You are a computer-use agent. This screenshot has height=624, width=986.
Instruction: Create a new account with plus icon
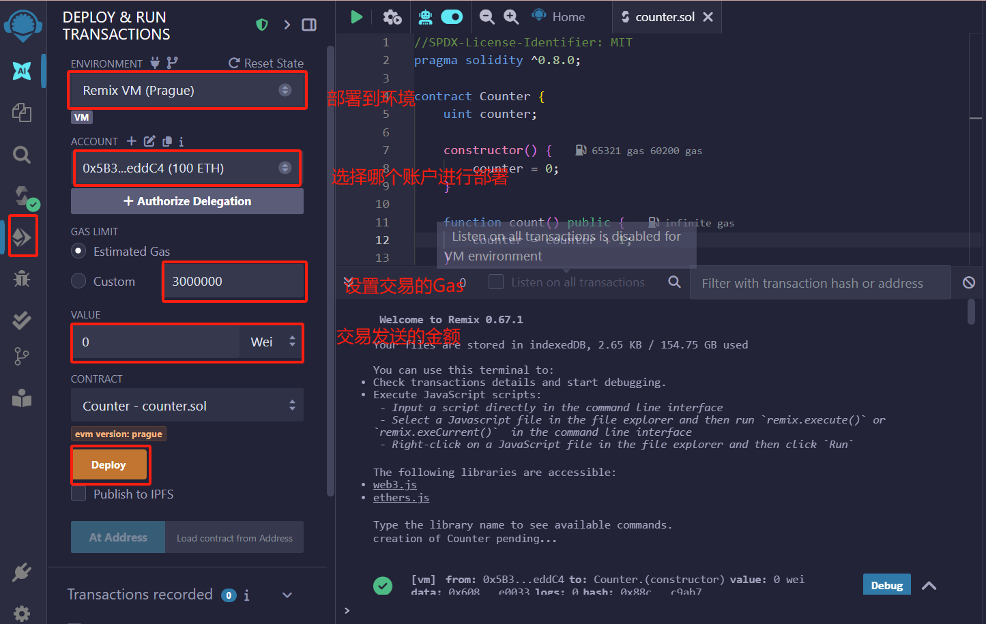[x=132, y=141]
